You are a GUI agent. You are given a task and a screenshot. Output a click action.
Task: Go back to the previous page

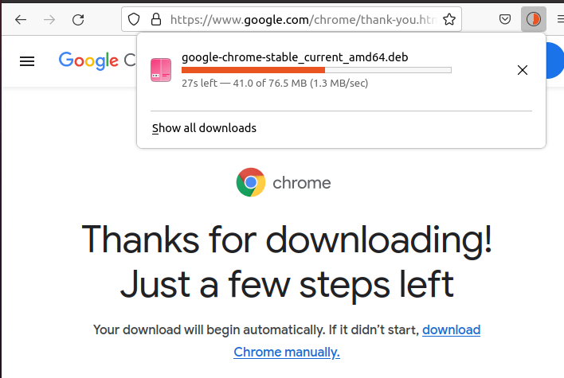[21, 19]
